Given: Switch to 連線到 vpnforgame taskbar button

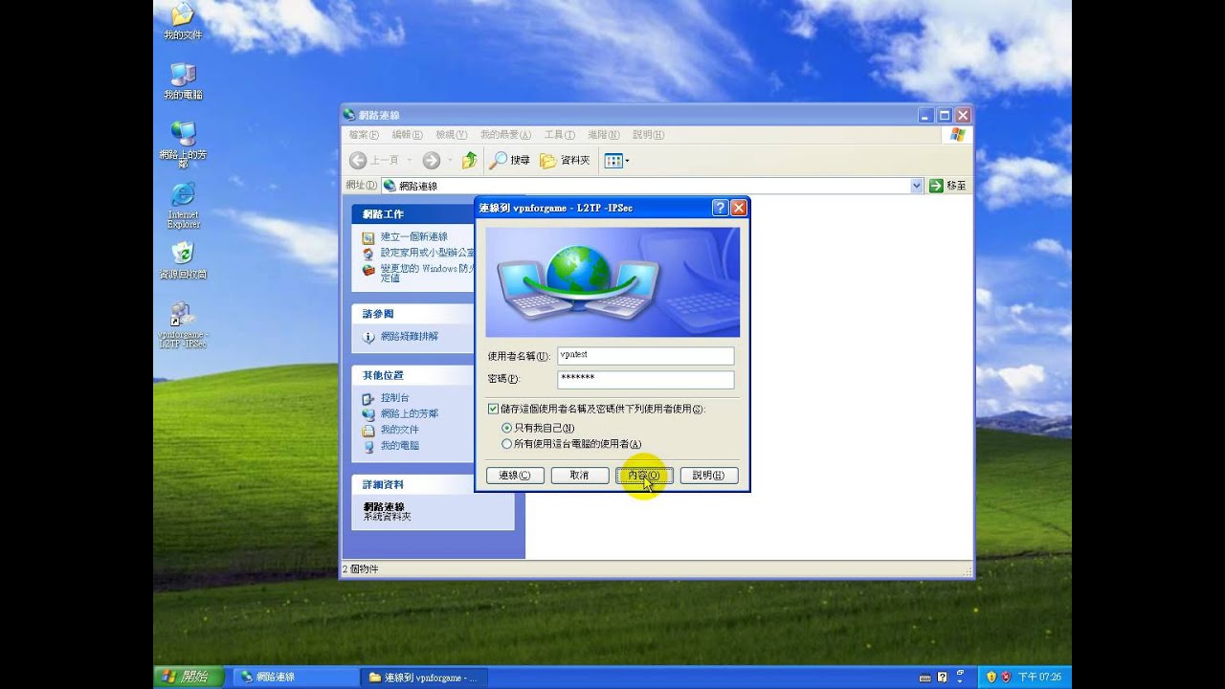Looking at the screenshot, I should (422, 678).
